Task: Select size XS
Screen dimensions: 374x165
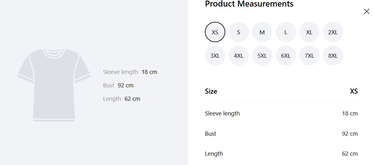Action: coord(215,32)
